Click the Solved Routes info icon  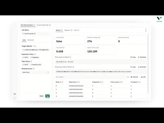click(x=128, y=37)
